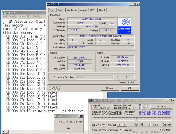Switch to the Cache tab
Image resolution: width=176 pixels, height=134 pixels.
[61, 10]
